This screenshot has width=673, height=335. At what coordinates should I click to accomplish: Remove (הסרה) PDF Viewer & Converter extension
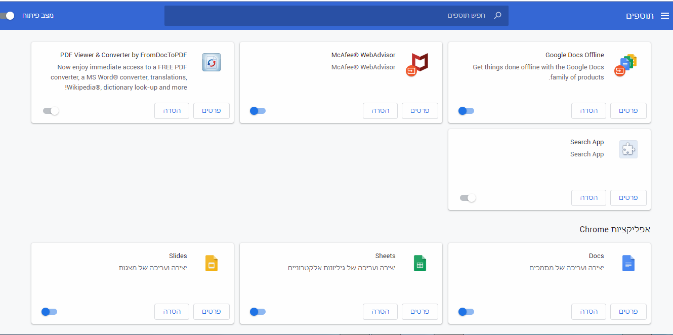(x=172, y=111)
